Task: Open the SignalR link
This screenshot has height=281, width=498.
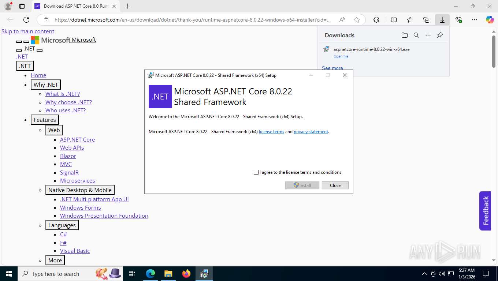Action: click(x=69, y=172)
